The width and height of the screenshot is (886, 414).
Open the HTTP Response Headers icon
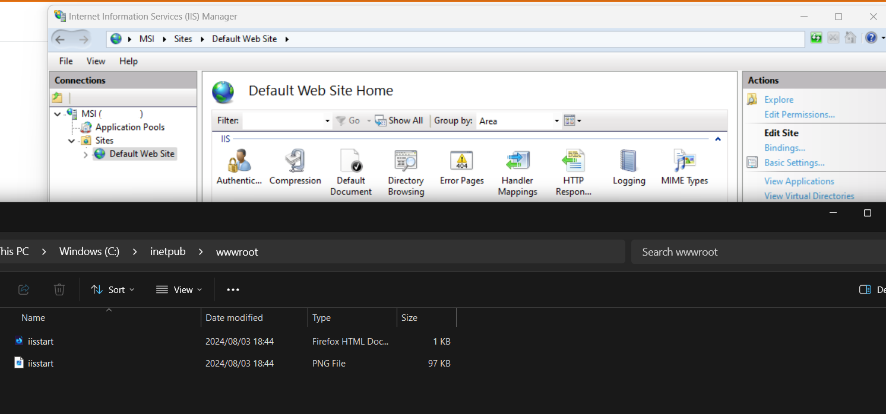point(573,161)
